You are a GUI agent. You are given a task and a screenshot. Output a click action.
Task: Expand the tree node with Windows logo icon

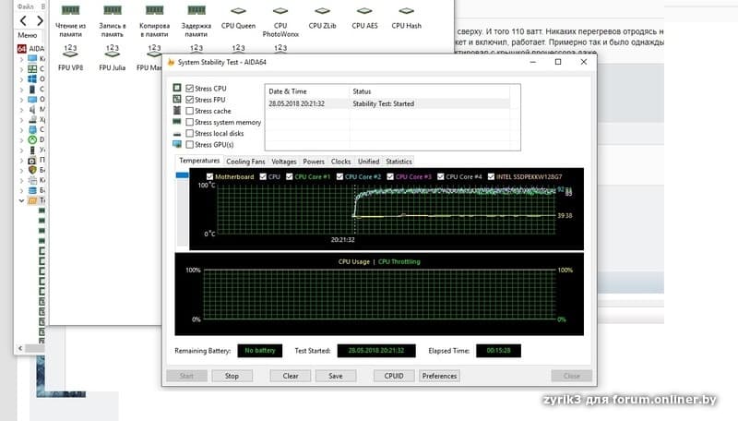(x=21, y=79)
